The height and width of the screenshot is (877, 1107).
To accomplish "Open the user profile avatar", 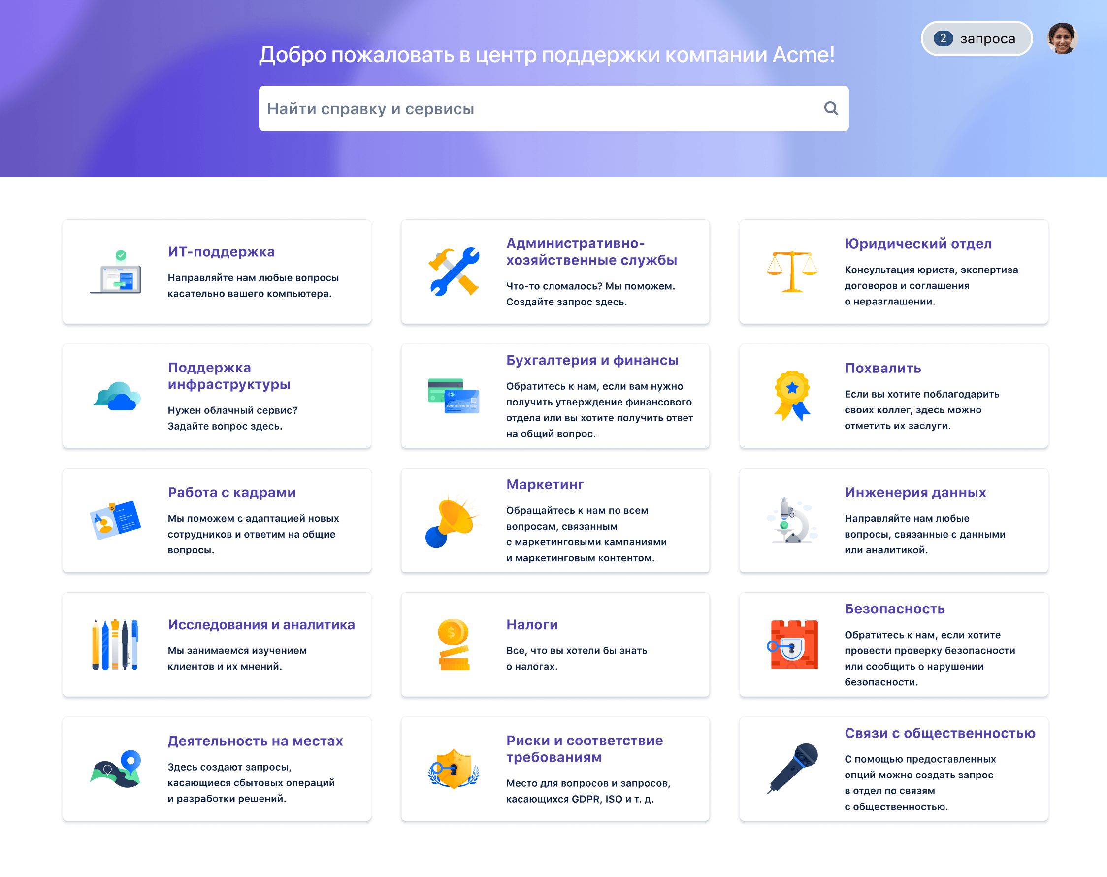I will click(1062, 38).
